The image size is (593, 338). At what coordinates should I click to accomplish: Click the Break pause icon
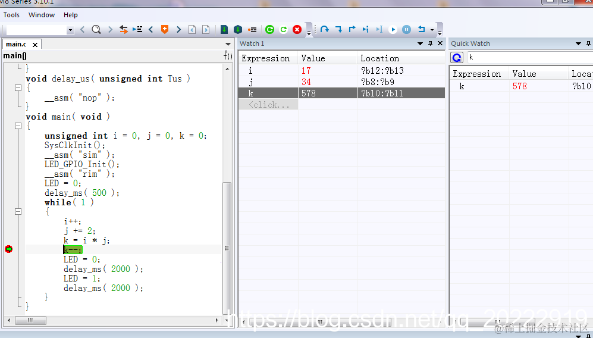click(x=407, y=29)
